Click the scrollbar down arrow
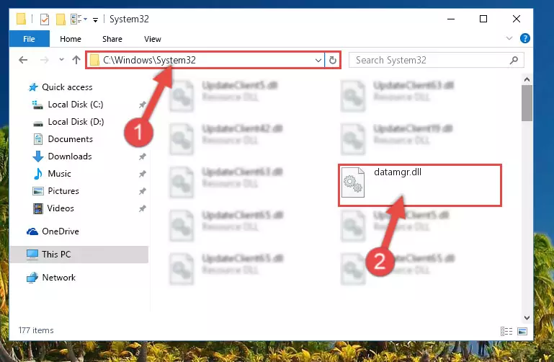The height and width of the screenshot is (362, 554). coord(527,318)
